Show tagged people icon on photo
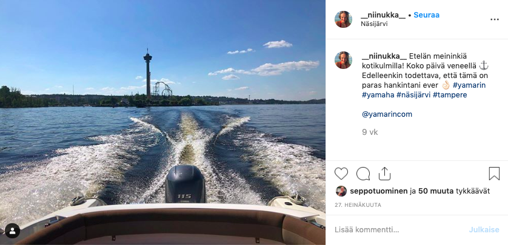 tap(12, 230)
